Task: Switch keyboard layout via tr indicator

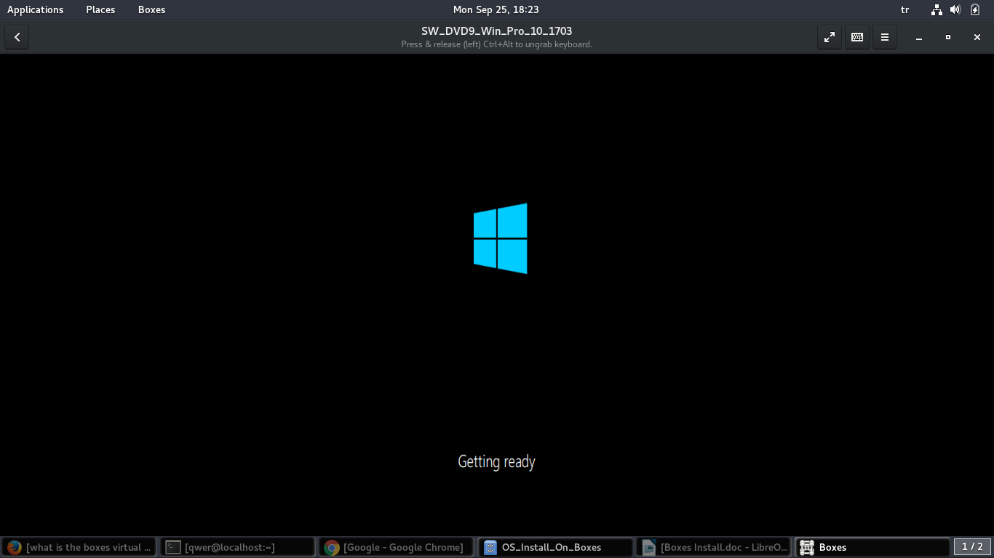Action: [x=904, y=9]
